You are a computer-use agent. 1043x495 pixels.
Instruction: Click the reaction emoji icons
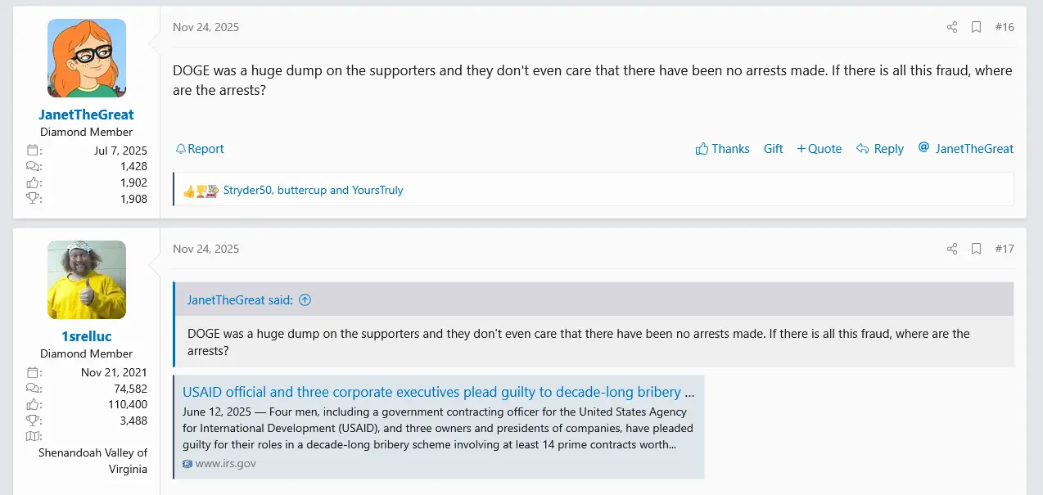point(201,191)
